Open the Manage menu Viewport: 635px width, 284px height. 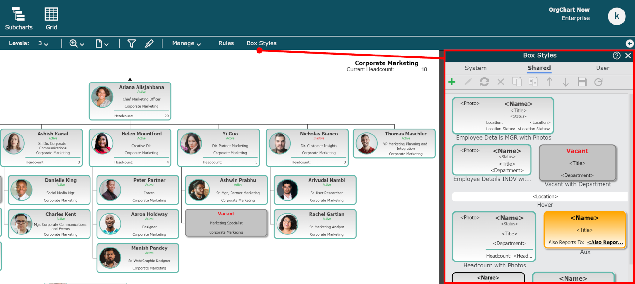point(186,43)
